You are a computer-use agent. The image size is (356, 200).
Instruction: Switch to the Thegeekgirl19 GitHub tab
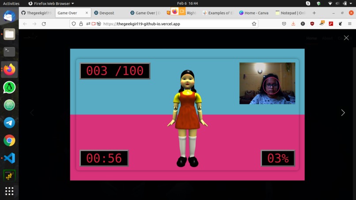[x=37, y=13]
